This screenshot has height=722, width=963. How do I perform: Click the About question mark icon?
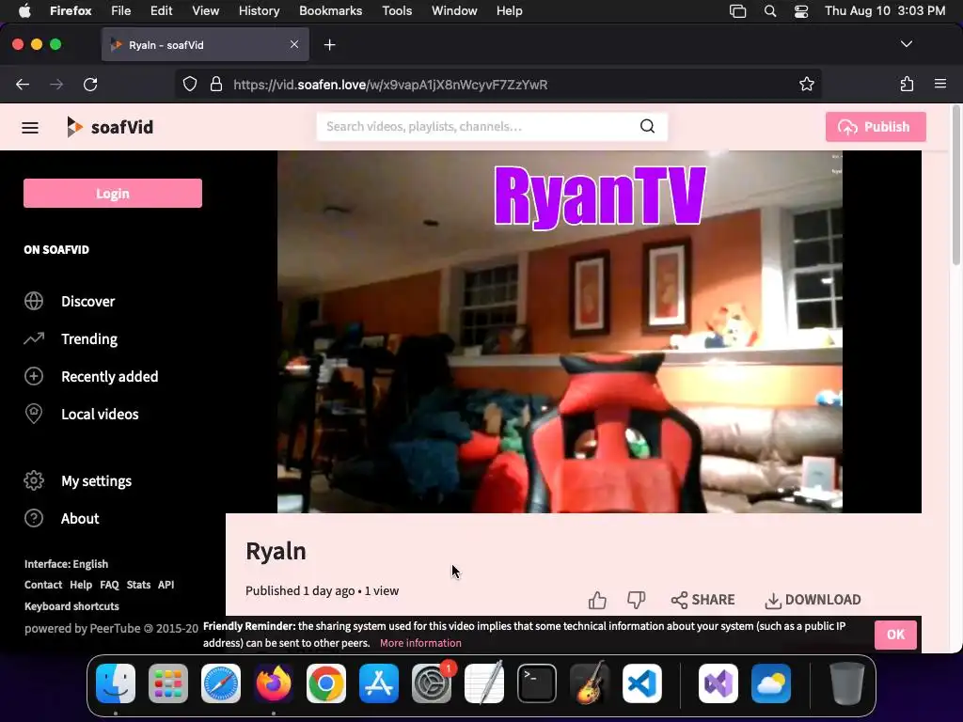tap(34, 518)
